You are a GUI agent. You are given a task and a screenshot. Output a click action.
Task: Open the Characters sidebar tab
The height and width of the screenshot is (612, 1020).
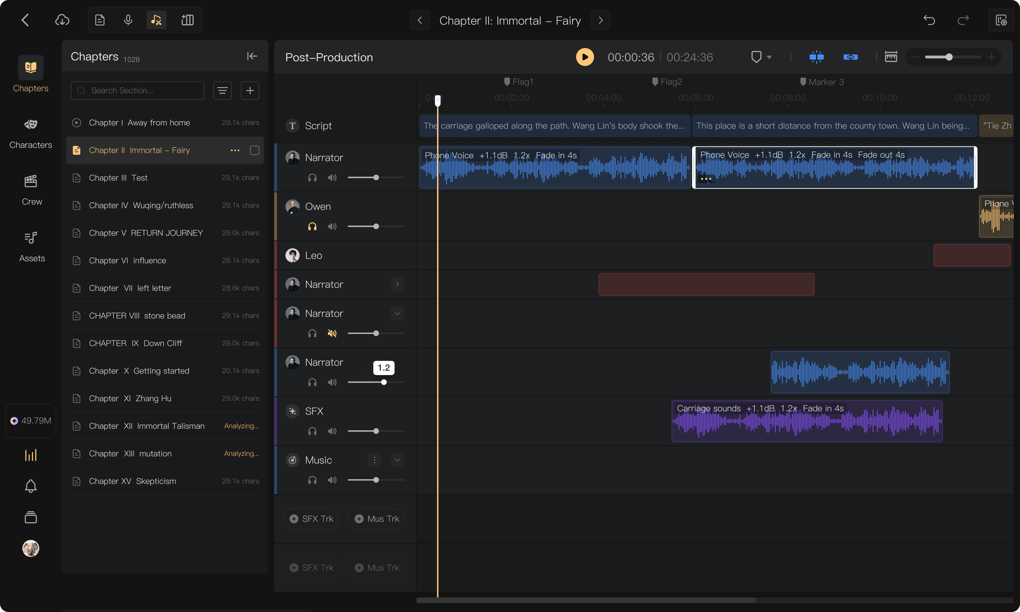(x=31, y=133)
